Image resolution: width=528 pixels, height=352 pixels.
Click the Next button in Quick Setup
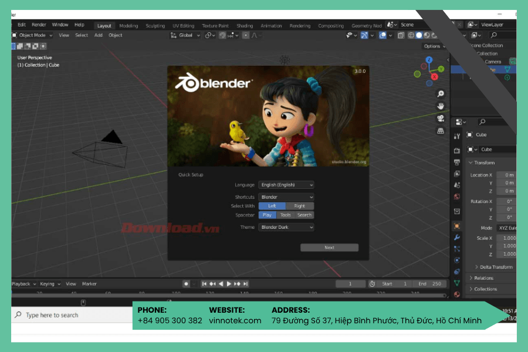point(329,248)
